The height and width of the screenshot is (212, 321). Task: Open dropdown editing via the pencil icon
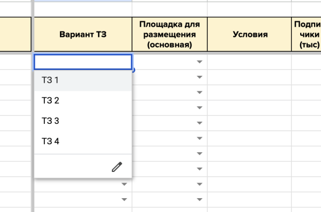[117, 167]
